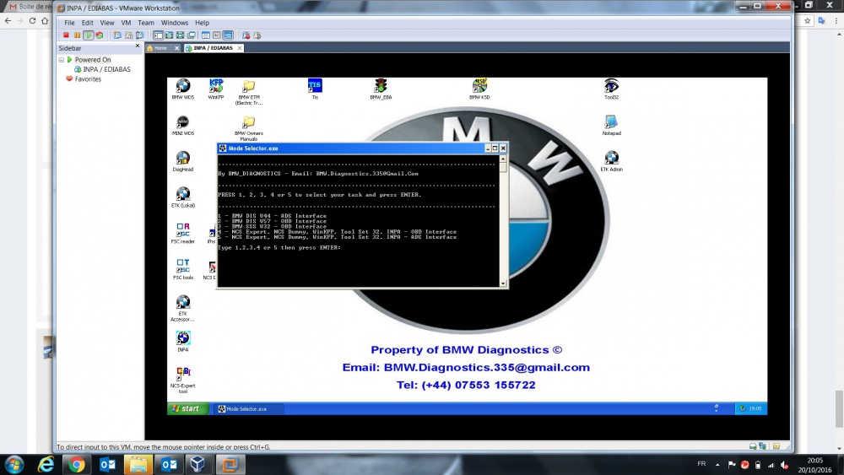The image size is (844, 475).
Task: Stop the VM with the red power-off button
Action: click(x=66, y=35)
